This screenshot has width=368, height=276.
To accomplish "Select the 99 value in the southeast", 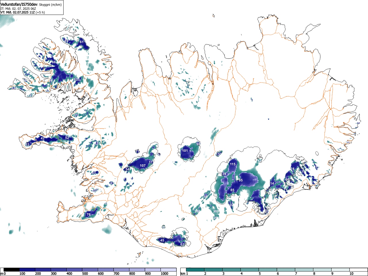I will [287, 180].
